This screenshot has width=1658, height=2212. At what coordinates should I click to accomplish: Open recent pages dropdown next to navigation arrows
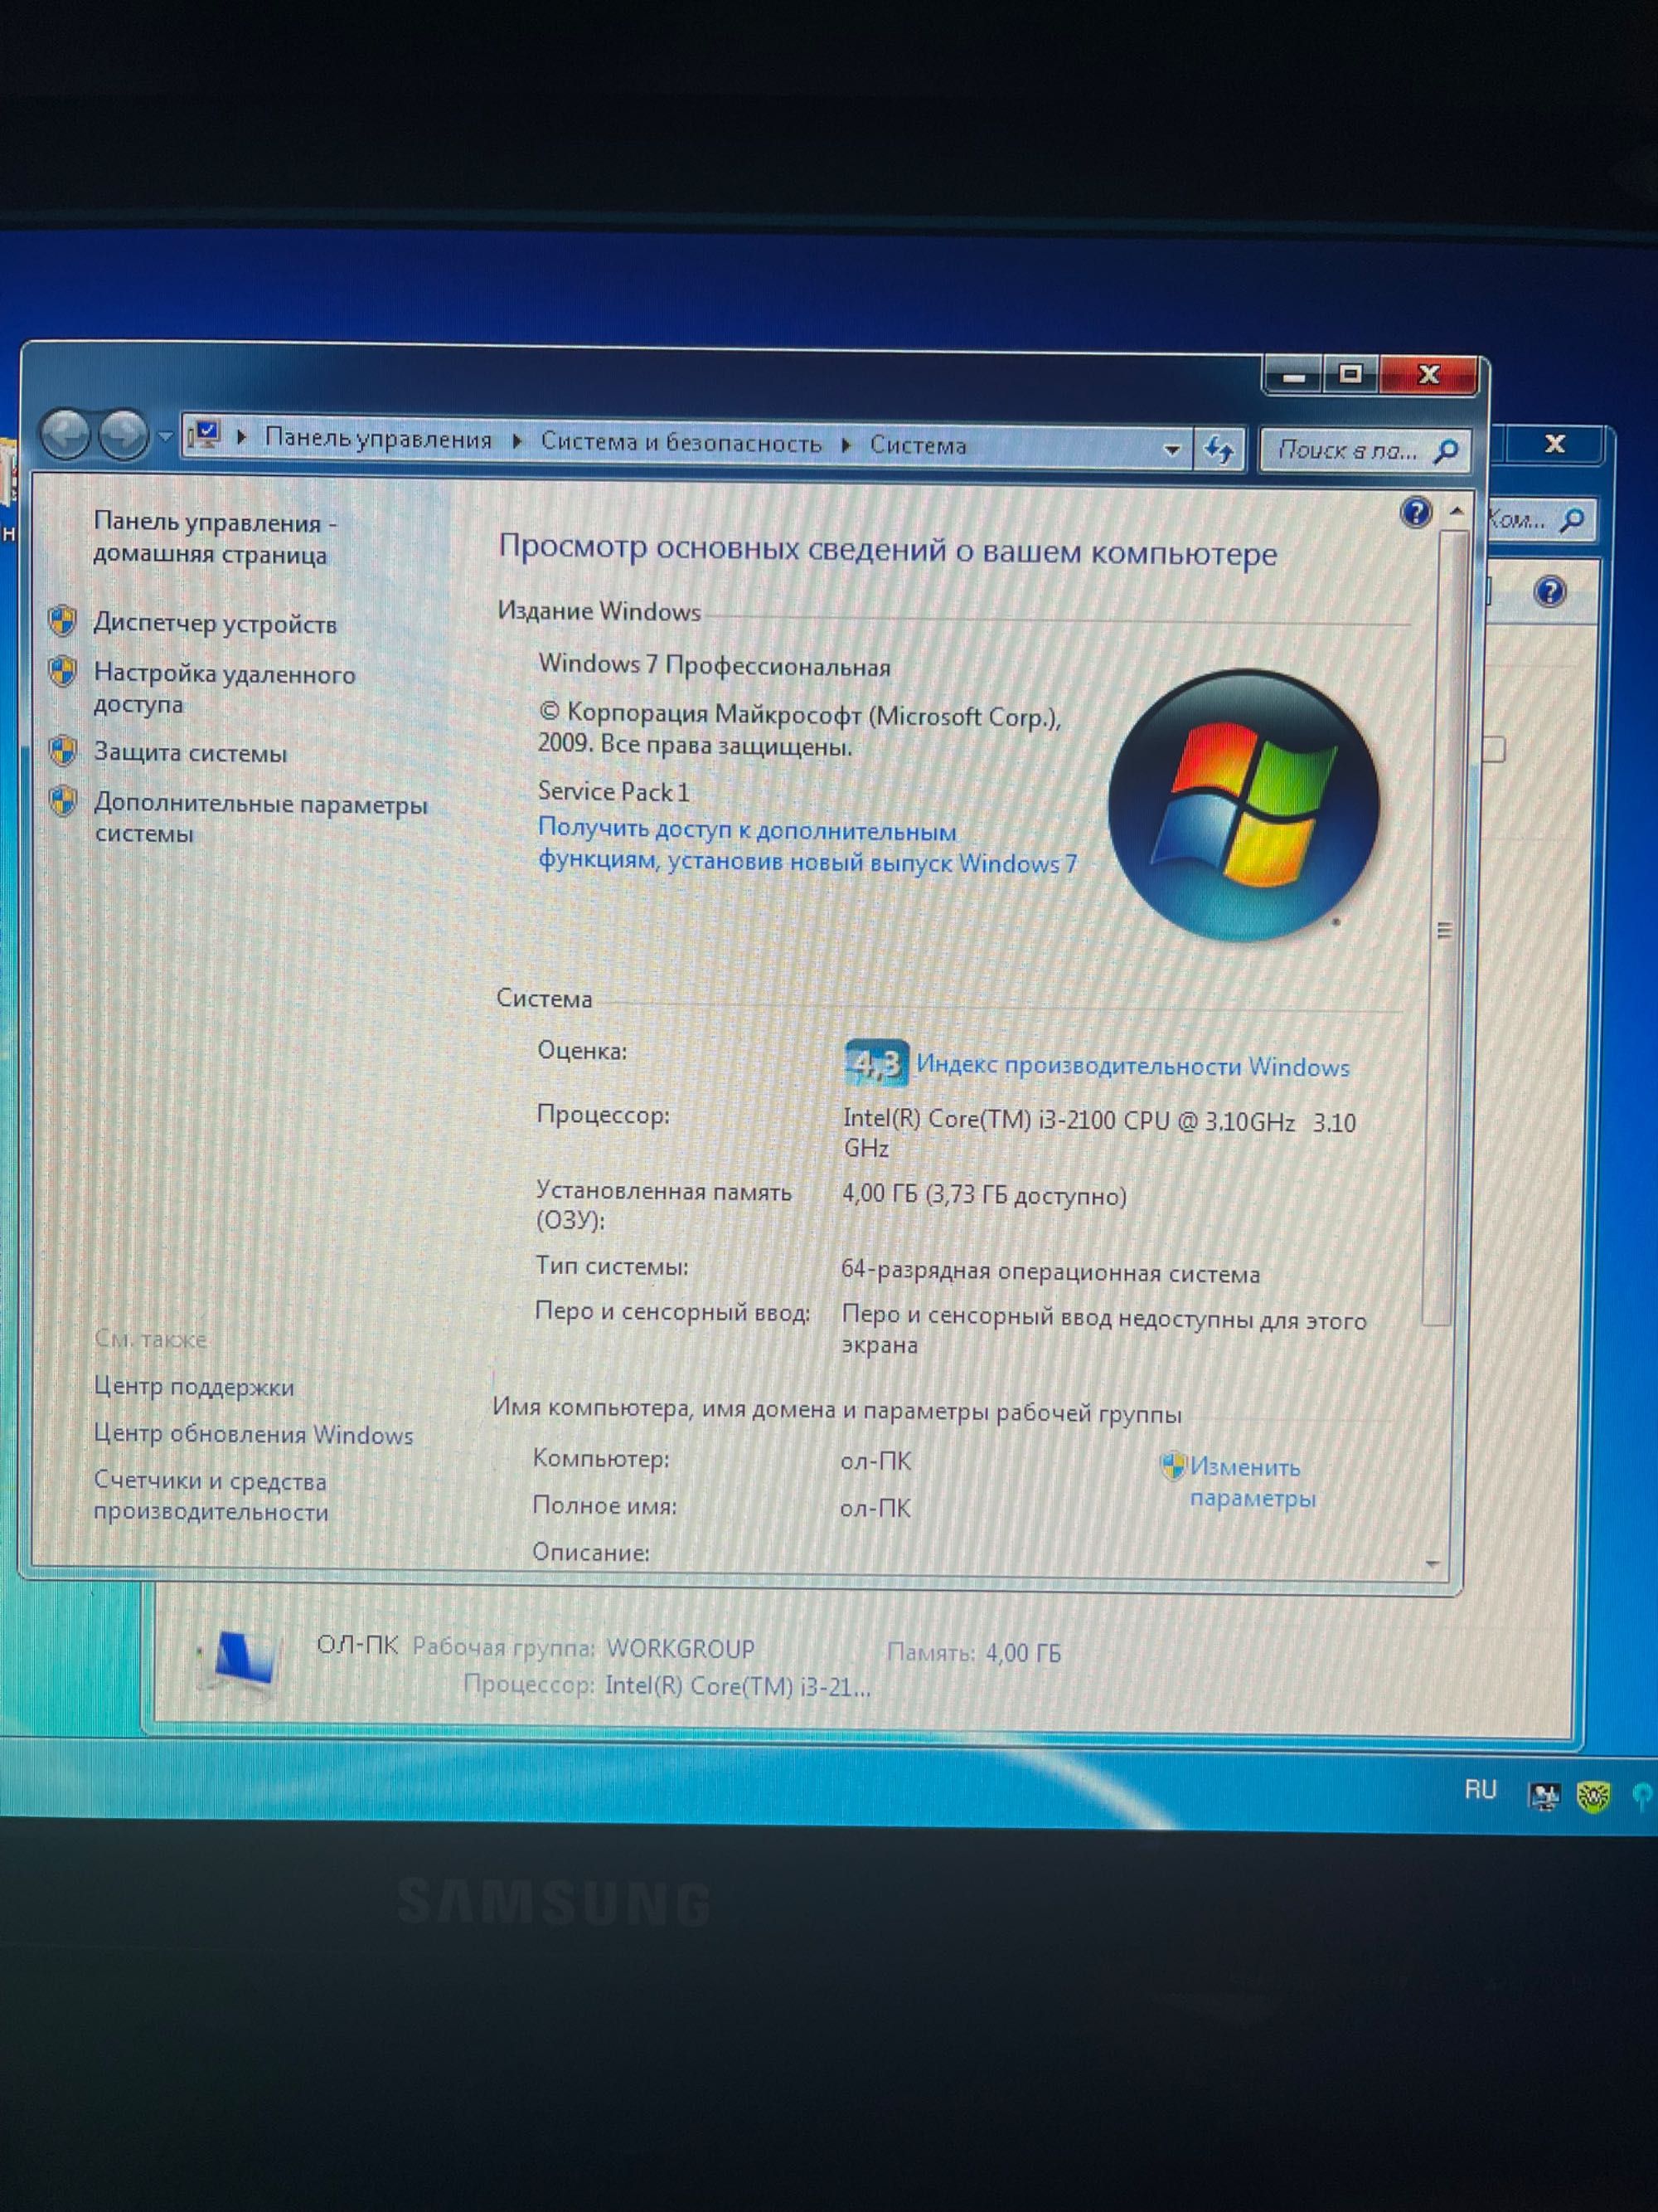(166, 437)
